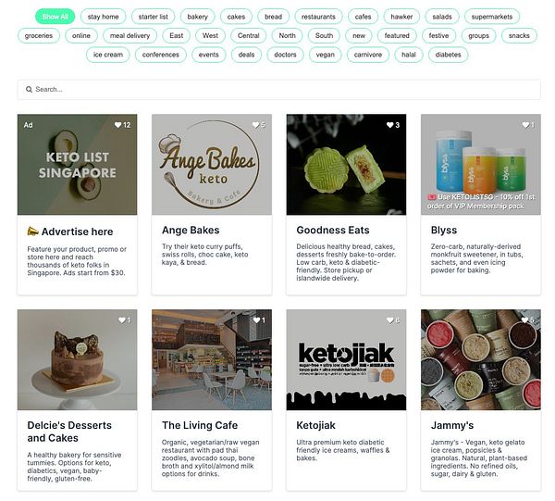Choose the vegan filter
555x501 pixels.
325,55
